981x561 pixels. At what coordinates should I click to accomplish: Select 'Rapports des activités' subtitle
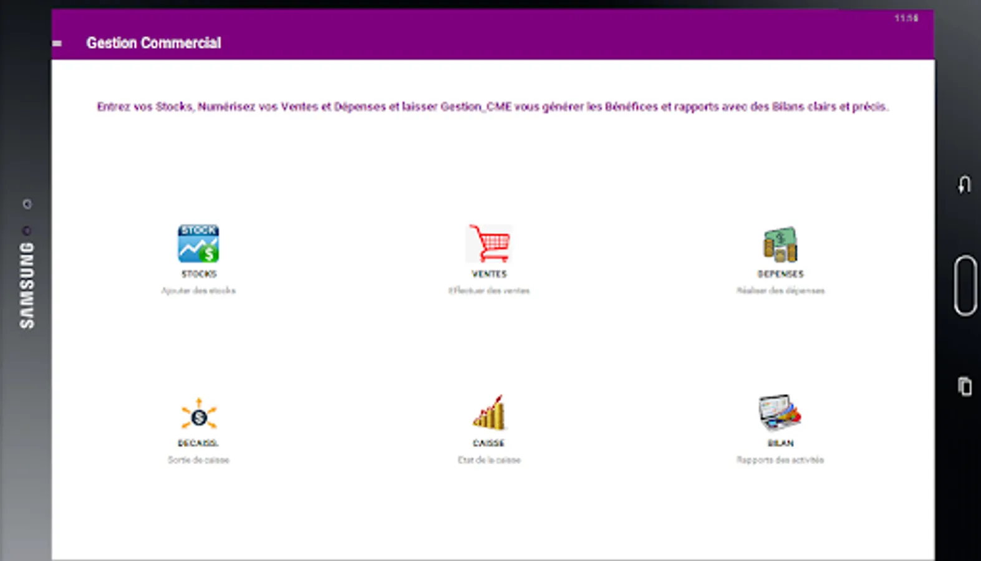coord(780,460)
